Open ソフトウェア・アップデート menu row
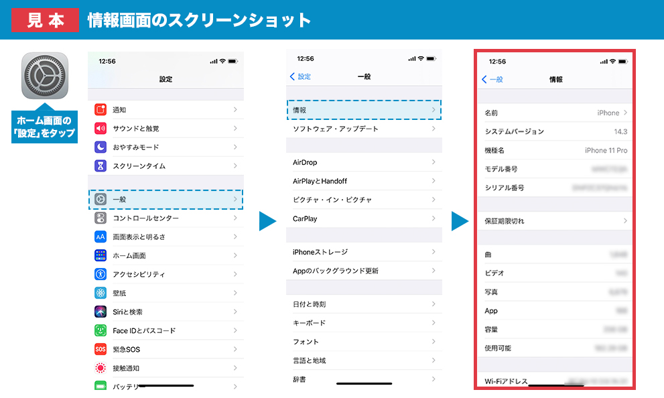This screenshot has height=398, width=664. click(x=363, y=129)
